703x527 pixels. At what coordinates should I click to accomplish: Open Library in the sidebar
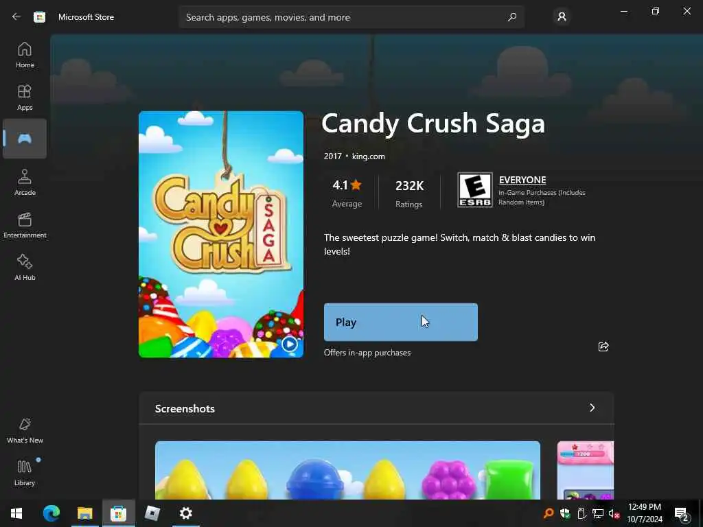coord(25,473)
